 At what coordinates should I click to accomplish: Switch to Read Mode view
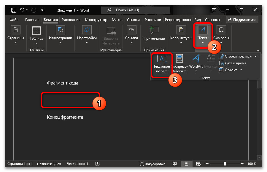point(174,164)
